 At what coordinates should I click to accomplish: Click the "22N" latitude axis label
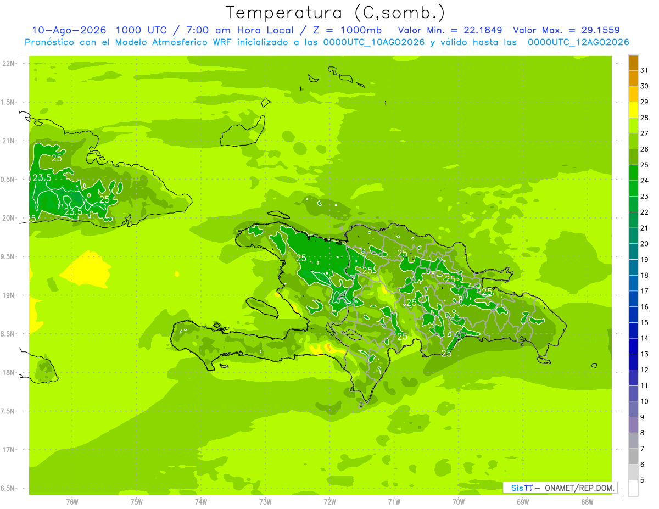(8, 64)
